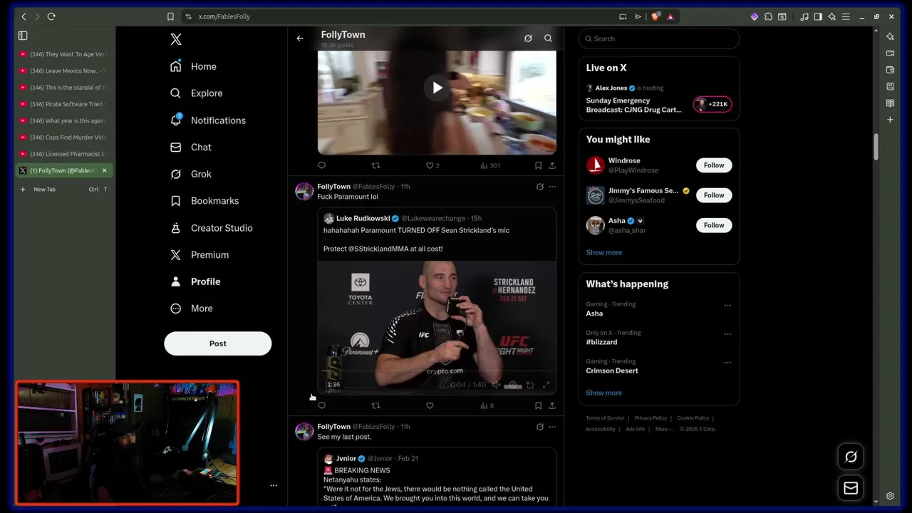
Task: Toggle picture-in-picture on Strickland video
Action: 529,385
